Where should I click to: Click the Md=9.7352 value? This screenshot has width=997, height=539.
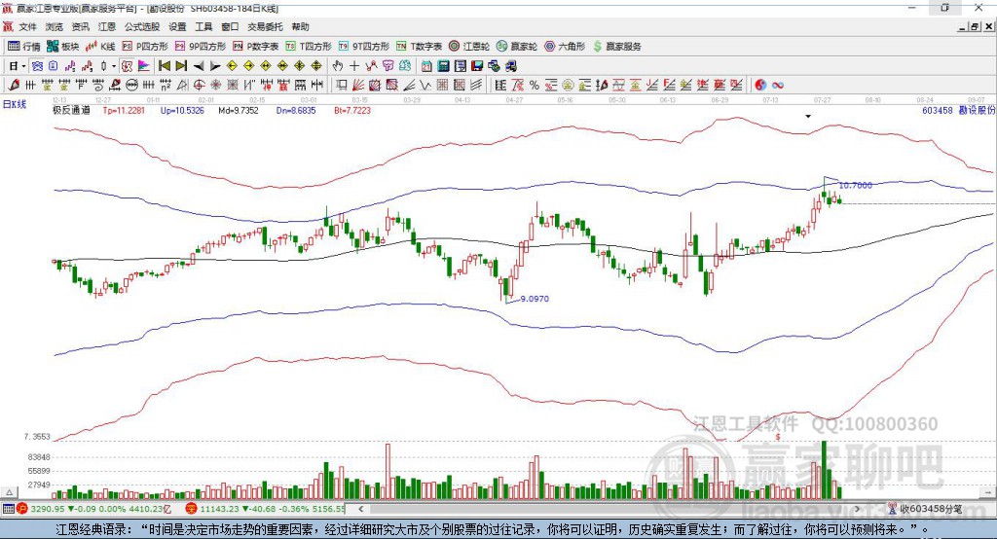point(239,111)
